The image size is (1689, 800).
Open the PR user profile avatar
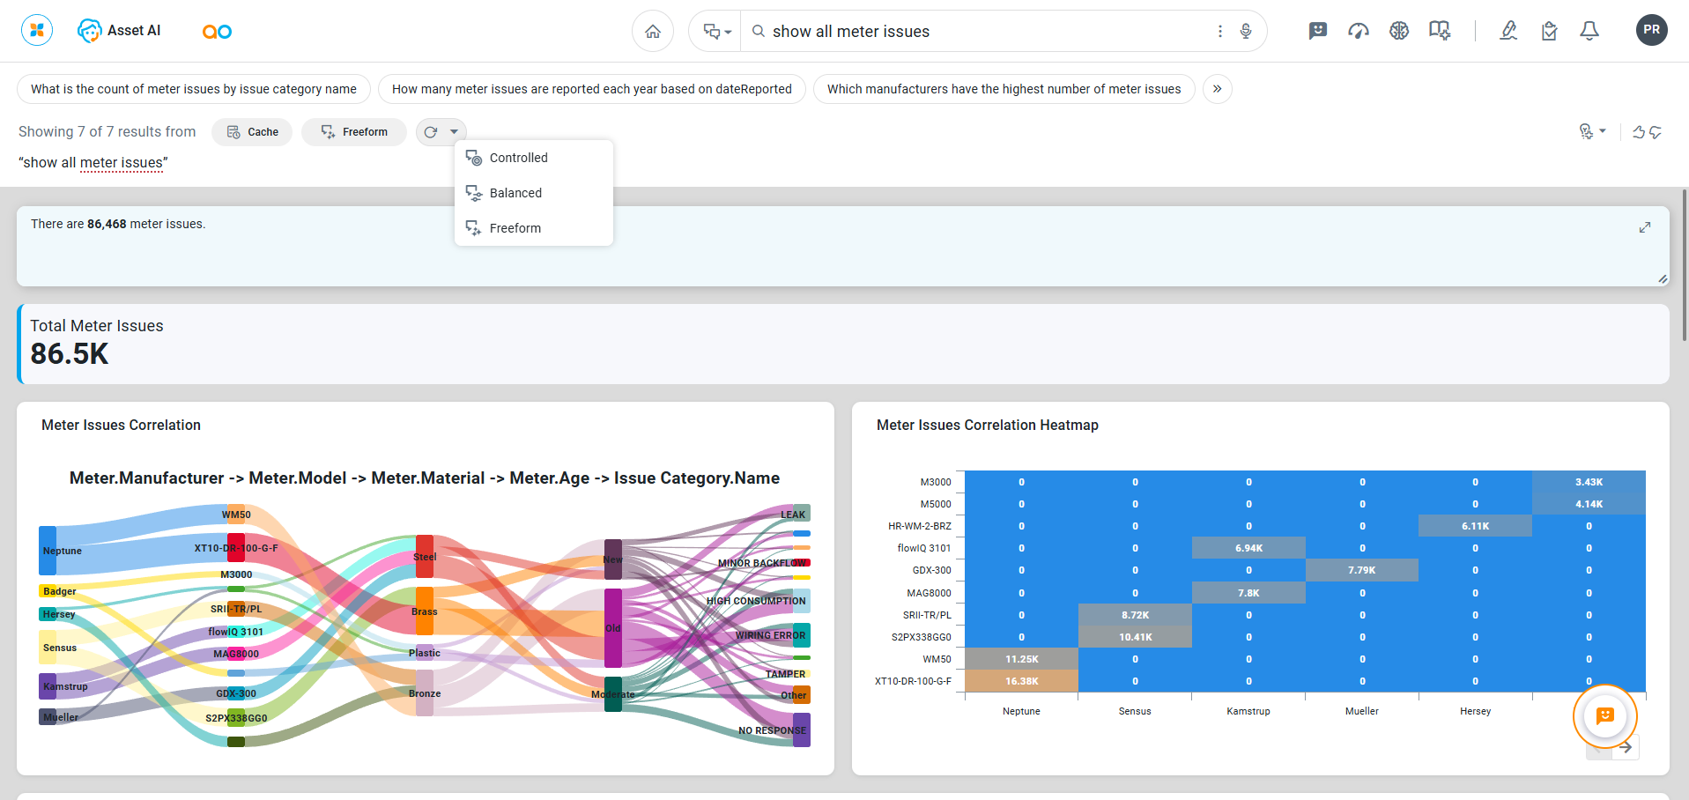1651,30
